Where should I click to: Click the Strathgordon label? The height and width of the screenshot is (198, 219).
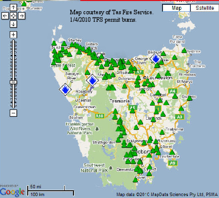pyautogui.click(x=104, y=143)
